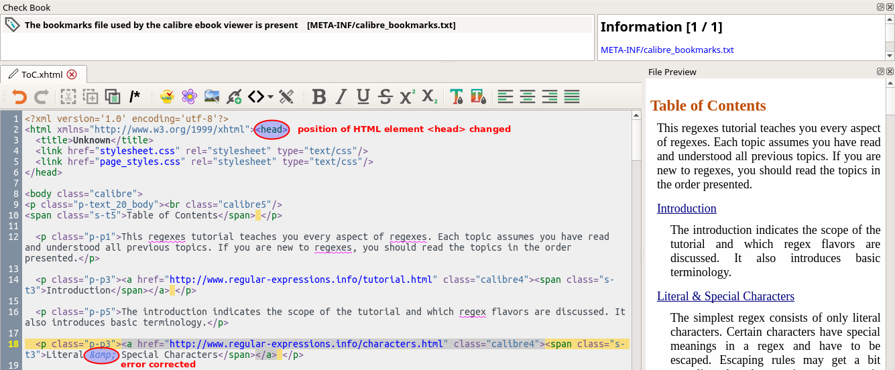895x370 pixels.
Task: Open the insert tag dropdown arrow
Action: 270,97
